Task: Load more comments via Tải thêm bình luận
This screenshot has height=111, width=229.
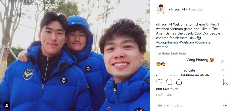Action: (x=171, y=53)
